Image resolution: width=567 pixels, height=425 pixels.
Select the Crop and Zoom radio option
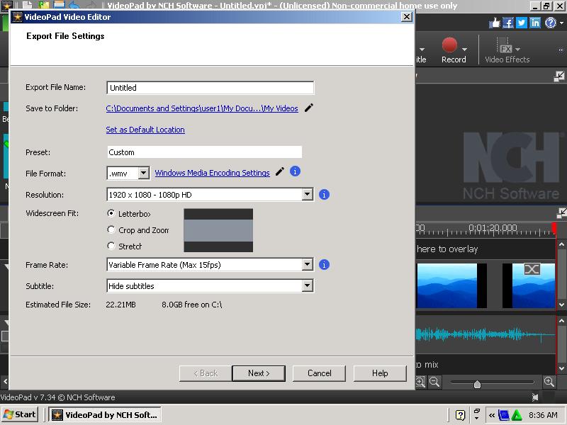pos(111,229)
